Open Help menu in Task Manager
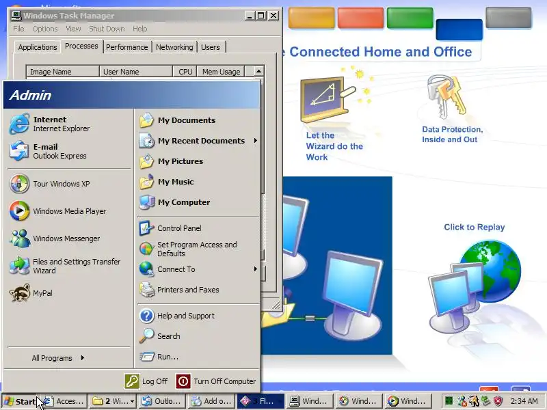 tap(140, 29)
